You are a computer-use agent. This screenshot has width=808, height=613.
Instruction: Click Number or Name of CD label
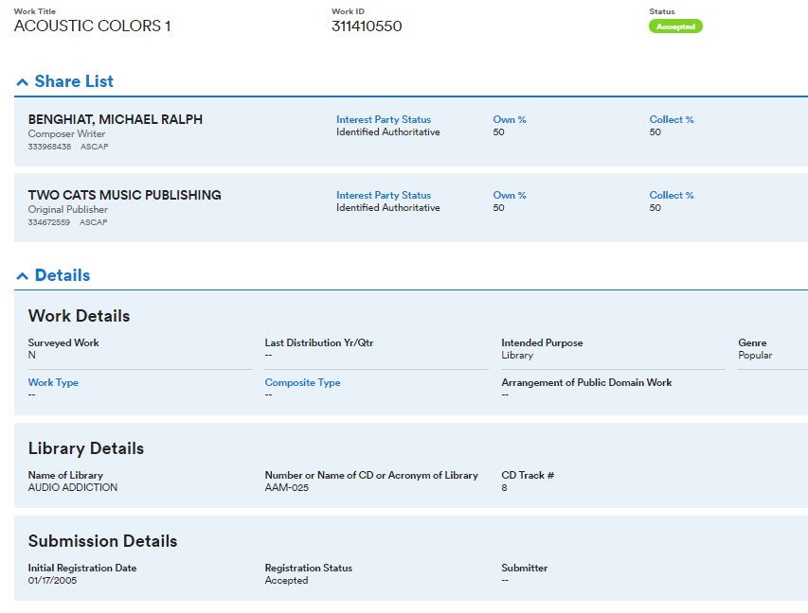[371, 475]
